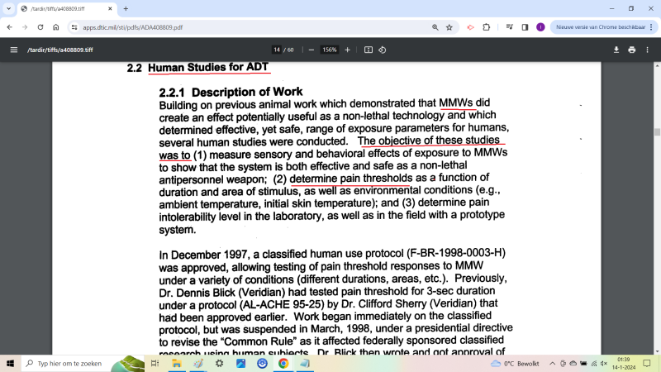The height and width of the screenshot is (372, 661).
Task: Select the /tardir/tiffs/a408809.tiff browser tab
Action: click(x=67, y=9)
